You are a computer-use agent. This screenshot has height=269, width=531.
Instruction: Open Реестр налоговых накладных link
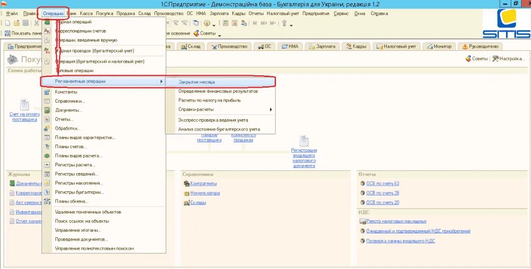pyautogui.click(x=396, y=221)
